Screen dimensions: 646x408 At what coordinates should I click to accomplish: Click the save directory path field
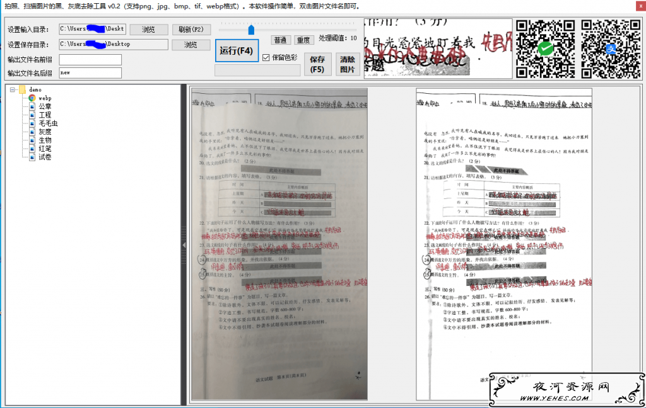pos(114,44)
